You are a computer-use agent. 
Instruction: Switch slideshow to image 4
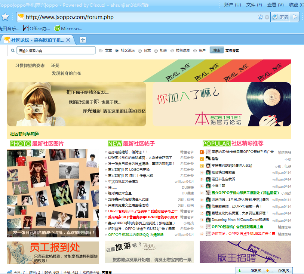pos(30,153)
